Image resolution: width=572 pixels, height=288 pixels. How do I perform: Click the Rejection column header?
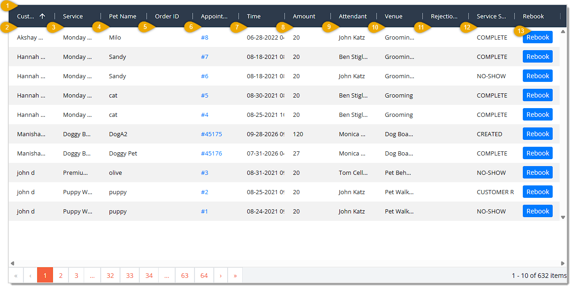[444, 16]
